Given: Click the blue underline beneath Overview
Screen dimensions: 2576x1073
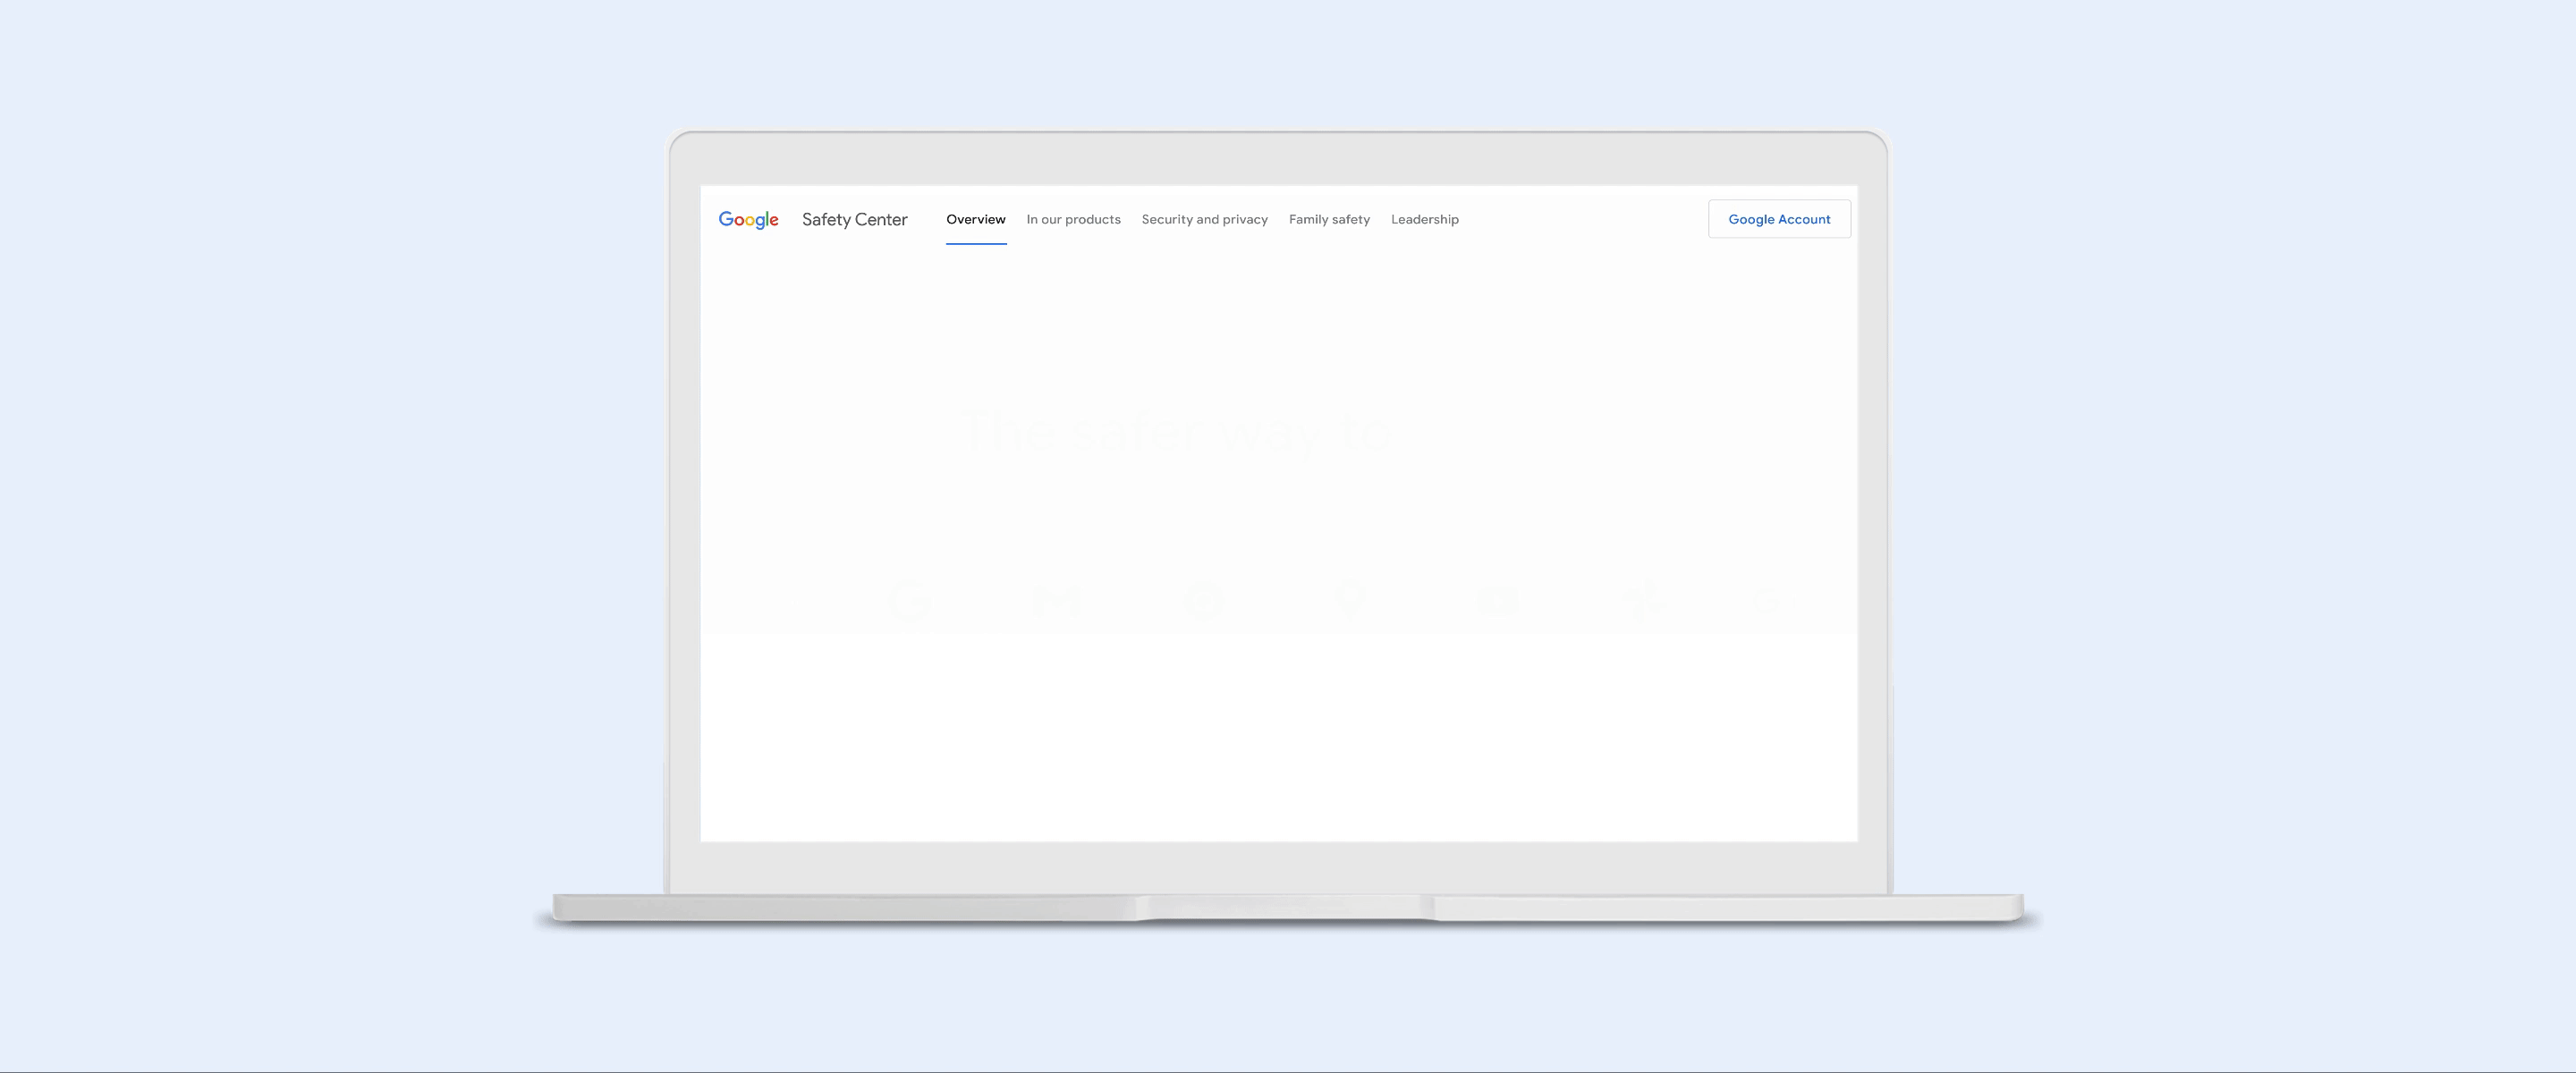Looking at the screenshot, I should [976, 243].
